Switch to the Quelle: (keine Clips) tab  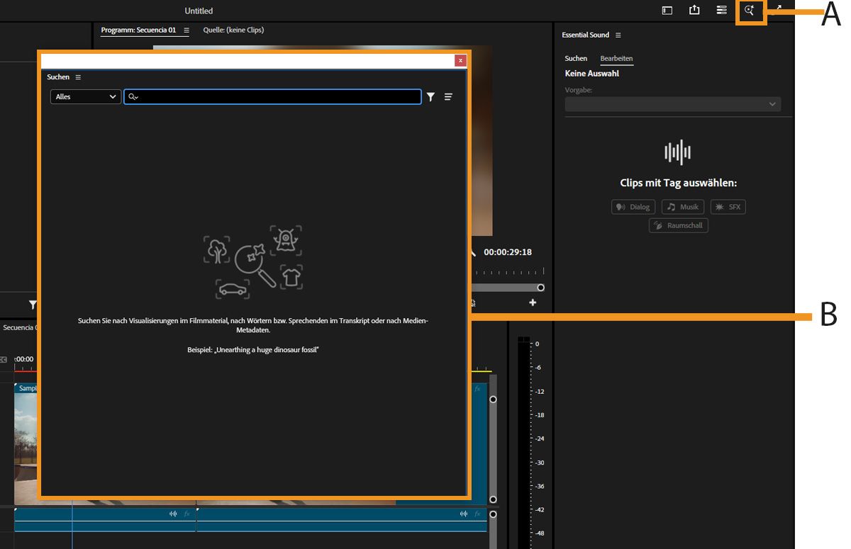pyautogui.click(x=233, y=30)
